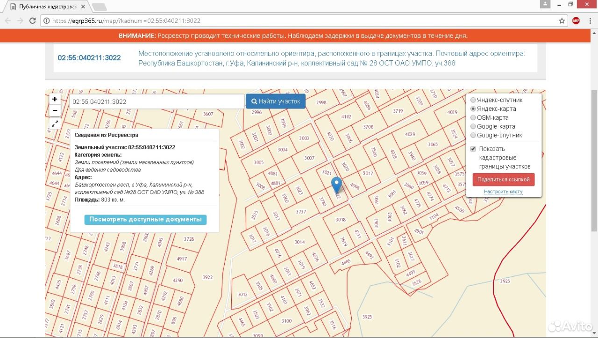Select Google-спутник map layer

[x=473, y=136]
